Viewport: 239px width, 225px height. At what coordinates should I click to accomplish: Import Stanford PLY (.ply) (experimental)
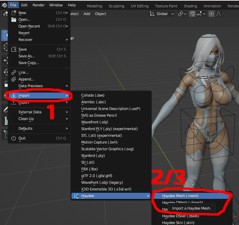tap(111, 129)
